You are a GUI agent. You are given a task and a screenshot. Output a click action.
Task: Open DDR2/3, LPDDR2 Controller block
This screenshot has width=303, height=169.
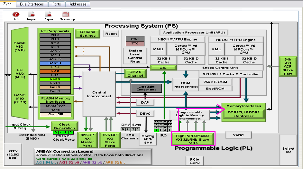click(x=244, y=114)
